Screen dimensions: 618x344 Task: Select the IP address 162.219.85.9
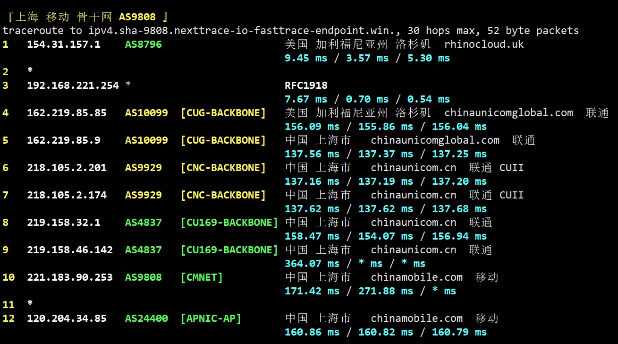point(63,140)
